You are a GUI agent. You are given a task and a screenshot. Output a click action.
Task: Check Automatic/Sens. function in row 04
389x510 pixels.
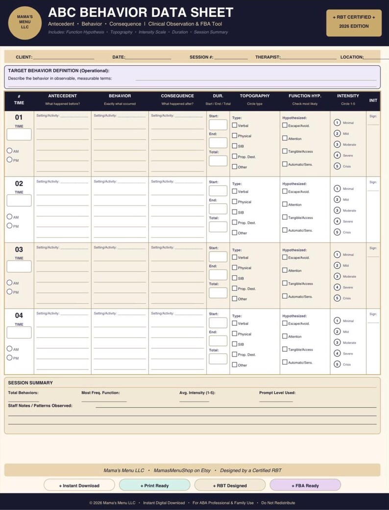point(285,362)
